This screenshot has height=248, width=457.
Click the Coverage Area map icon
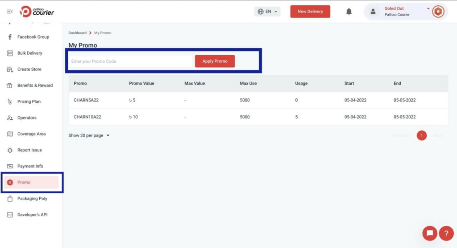click(x=10, y=134)
